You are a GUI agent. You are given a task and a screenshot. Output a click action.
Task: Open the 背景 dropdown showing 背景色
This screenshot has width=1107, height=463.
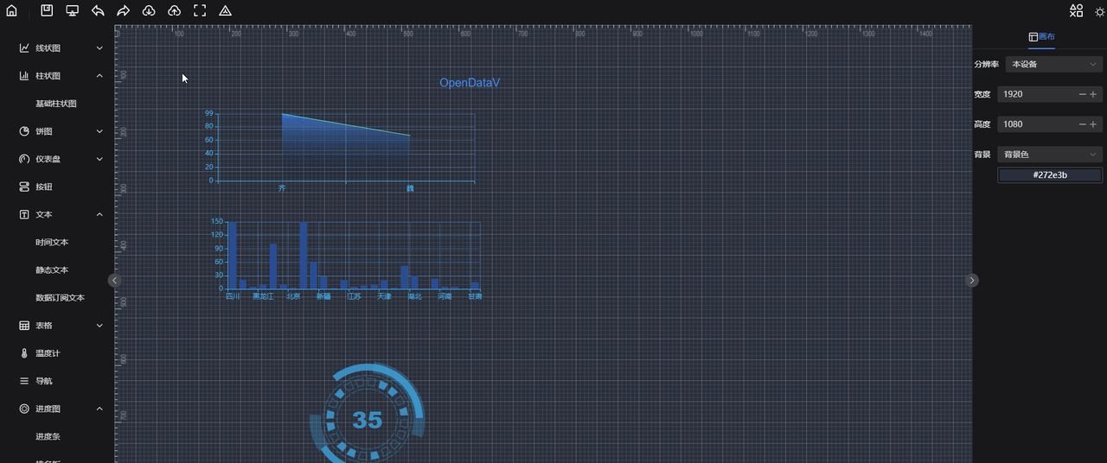pos(1050,155)
